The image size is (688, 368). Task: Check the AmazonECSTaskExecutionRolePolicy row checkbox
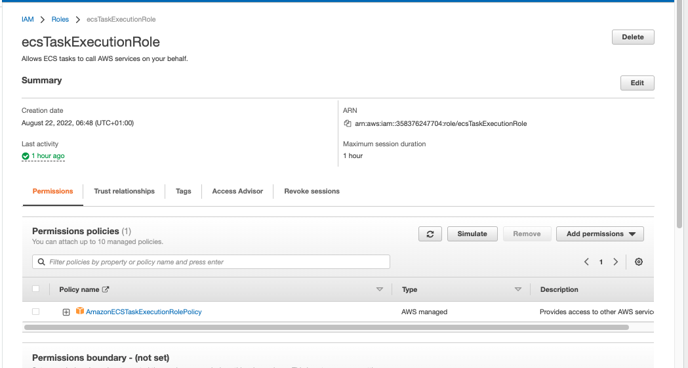pos(36,312)
